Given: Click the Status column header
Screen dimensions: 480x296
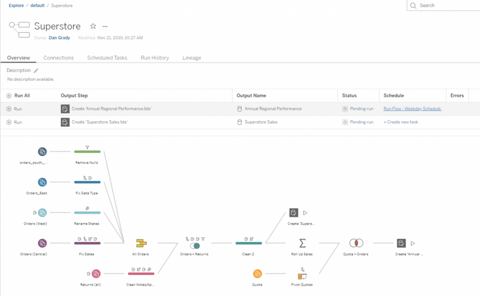Looking at the screenshot, I should [x=349, y=96].
